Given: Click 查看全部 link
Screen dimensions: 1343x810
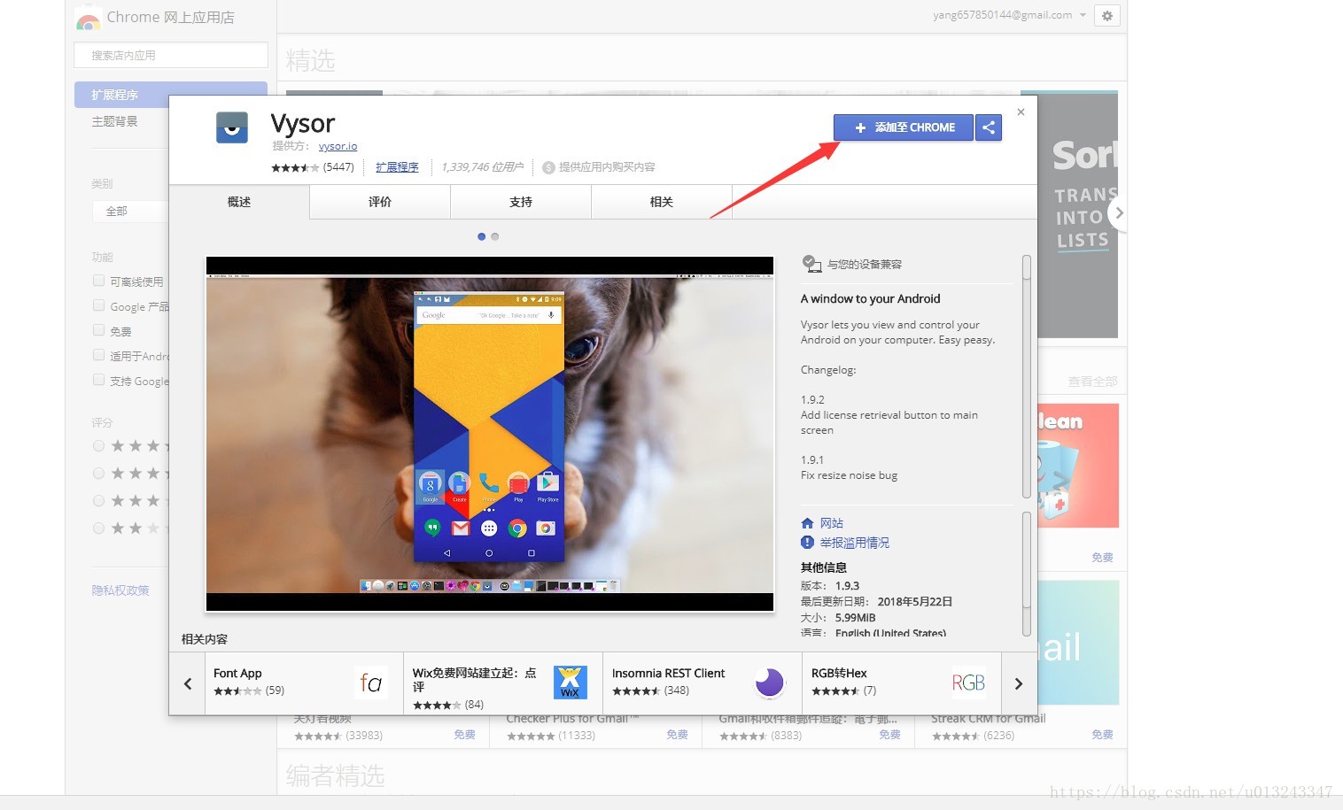Looking at the screenshot, I should (1092, 382).
